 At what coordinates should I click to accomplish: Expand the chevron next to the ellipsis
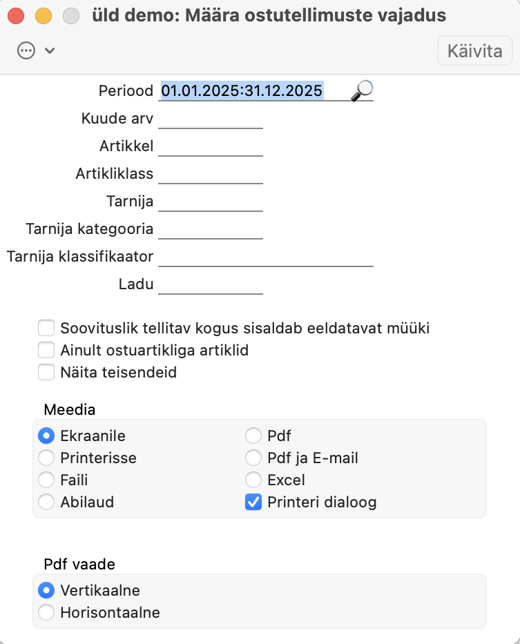[x=49, y=51]
